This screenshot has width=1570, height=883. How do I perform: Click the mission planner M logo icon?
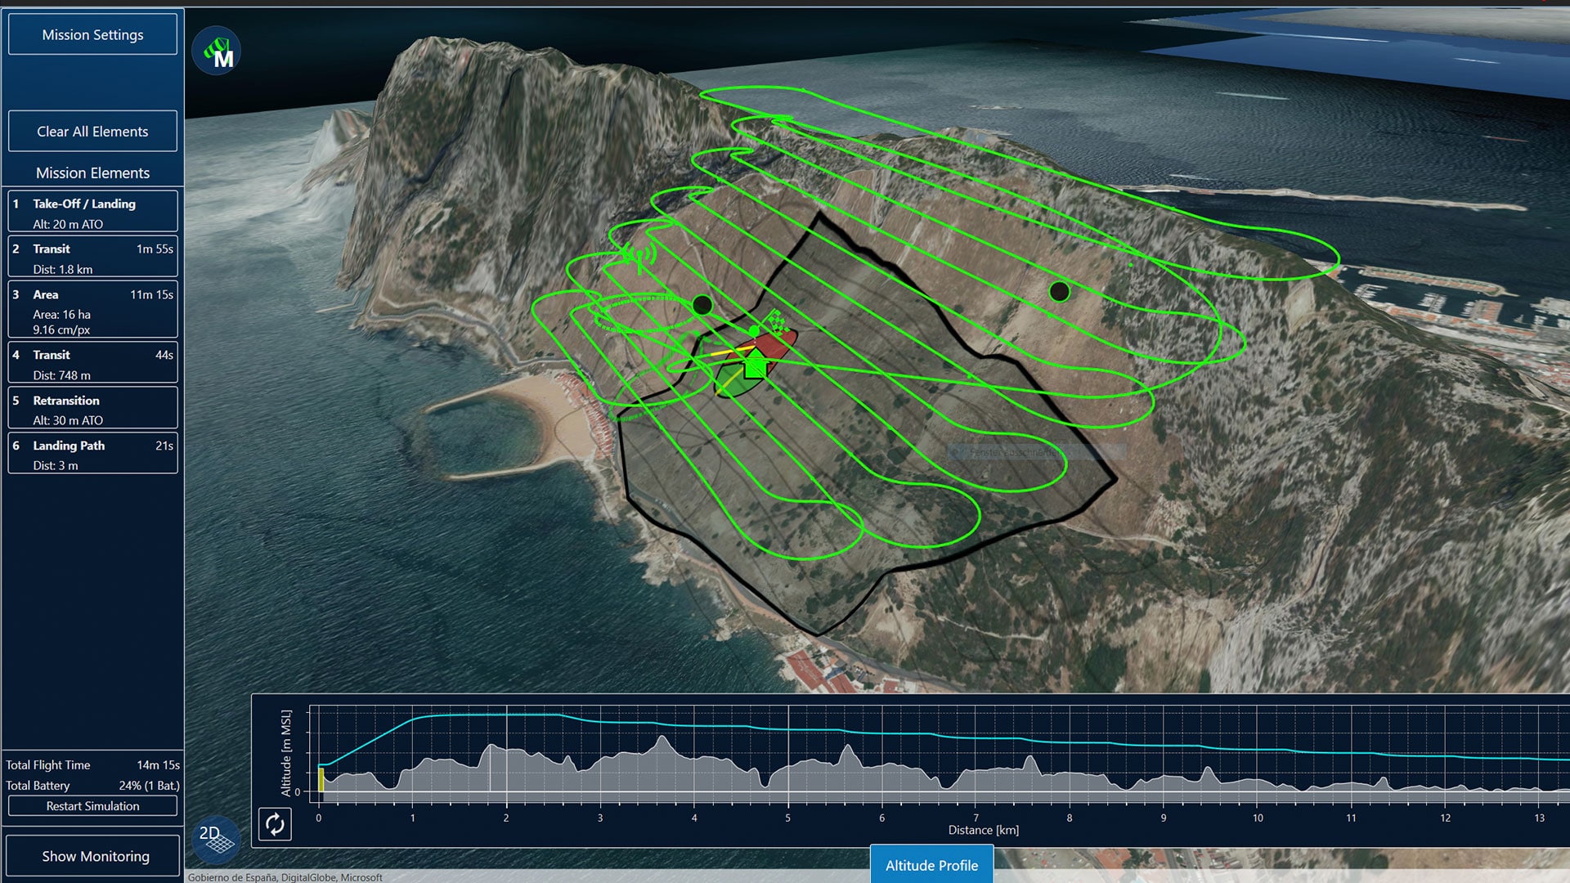[217, 52]
